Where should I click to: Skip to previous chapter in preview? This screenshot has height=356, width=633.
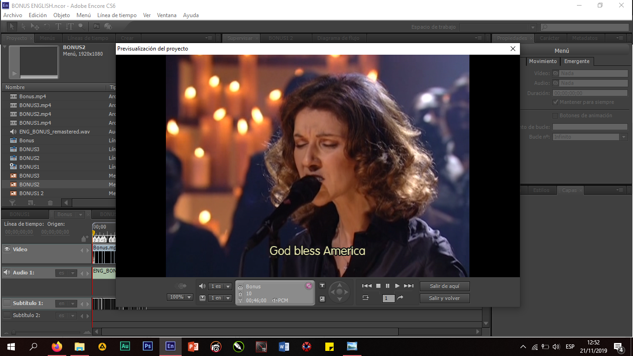tap(367, 286)
